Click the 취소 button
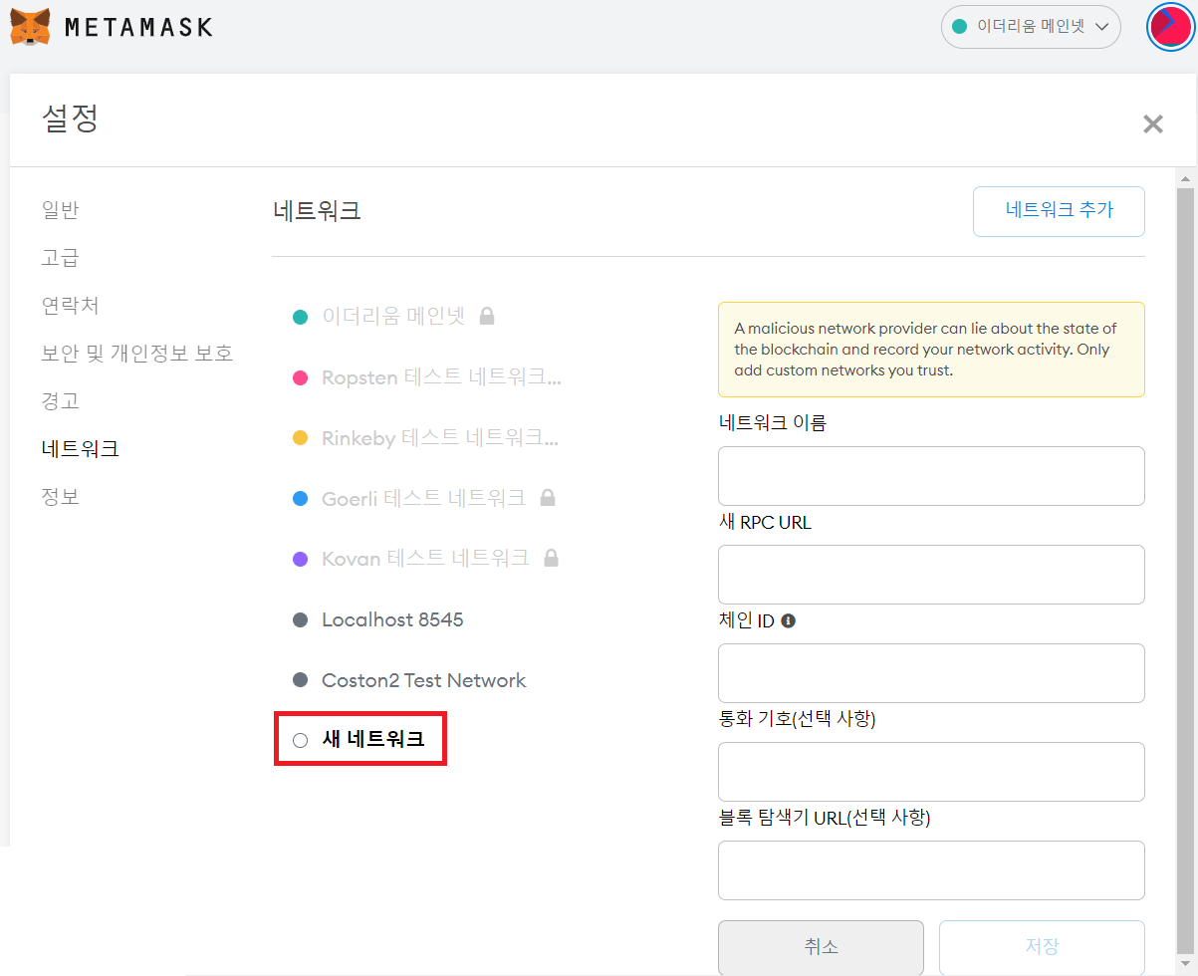Viewport: 1198px width, 976px height. (x=821, y=947)
